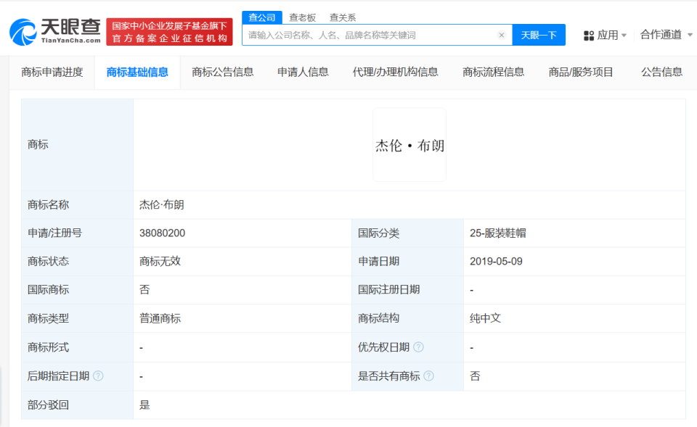This screenshot has height=427, width=697.
Task: Click the 杰伦·布朗 trademark image
Action: click(x=409, y=144)
